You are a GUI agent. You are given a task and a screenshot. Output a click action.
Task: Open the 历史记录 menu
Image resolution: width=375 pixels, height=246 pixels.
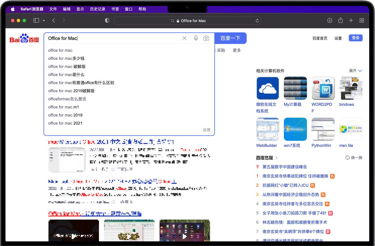(97, 9)
